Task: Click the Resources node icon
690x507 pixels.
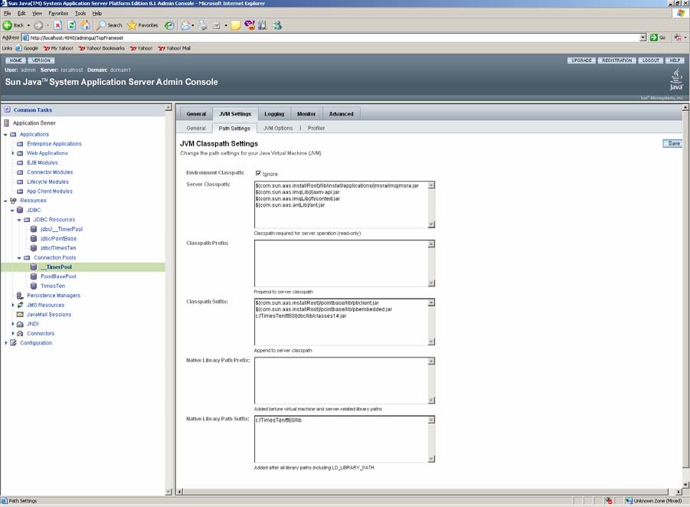Action: [x=13, y=201]
